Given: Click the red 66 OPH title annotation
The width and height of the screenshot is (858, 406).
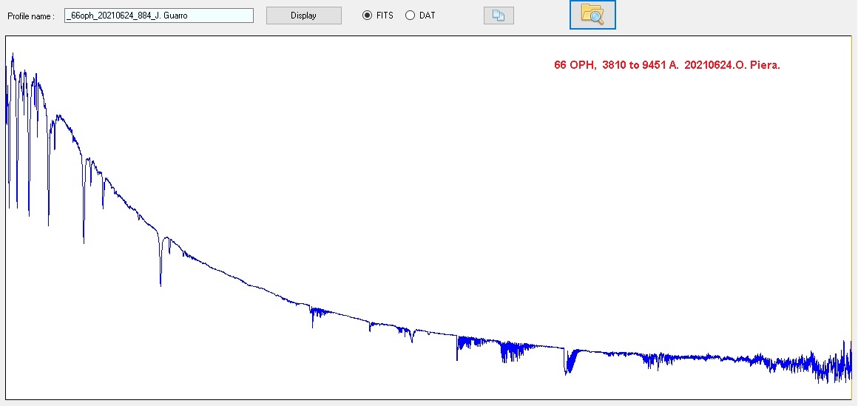Looking at the screenshot, I should pyautogui.click(x=666, y=65).
